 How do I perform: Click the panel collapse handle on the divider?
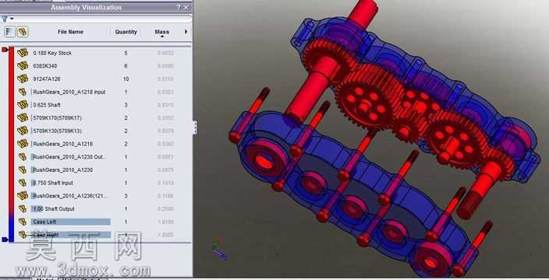[x=195, y=128]
